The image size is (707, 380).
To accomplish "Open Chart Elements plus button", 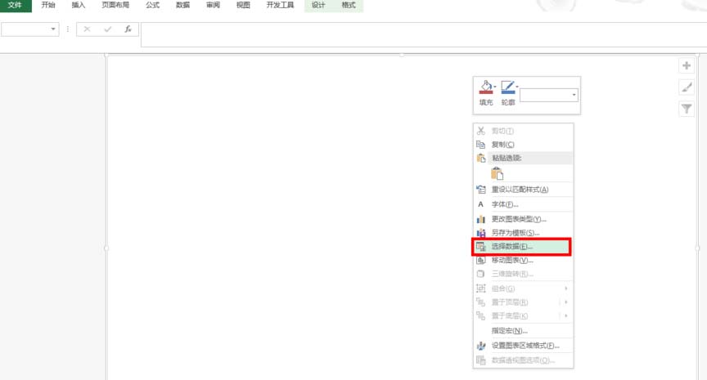I will pos(687,65).
